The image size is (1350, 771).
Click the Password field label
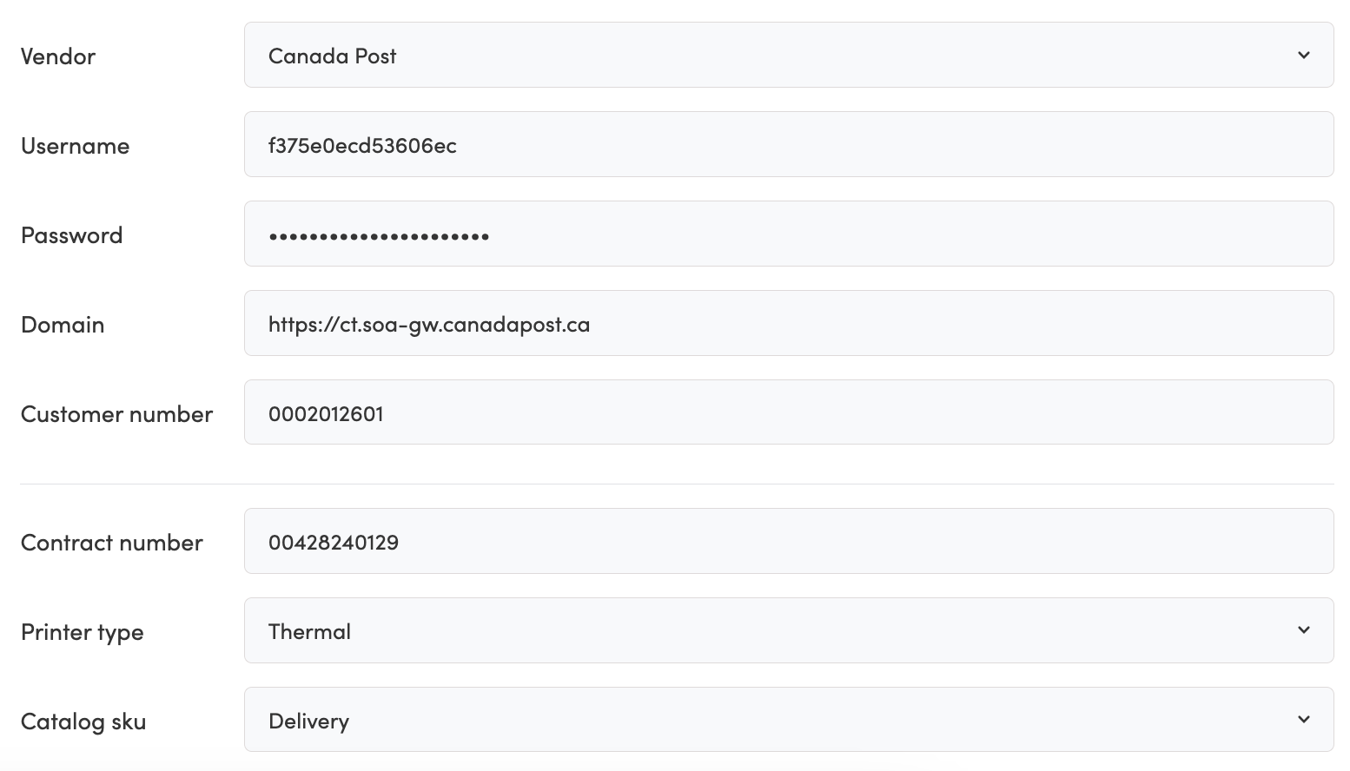tap(72, 235)
